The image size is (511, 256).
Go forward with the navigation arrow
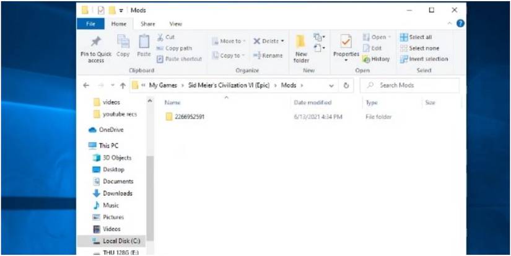pos(101,86)
